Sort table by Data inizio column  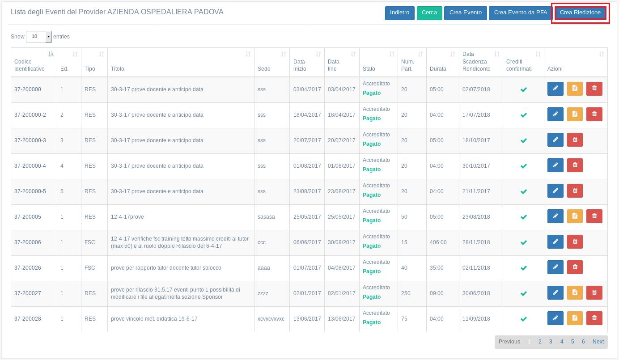coord(307,62)
